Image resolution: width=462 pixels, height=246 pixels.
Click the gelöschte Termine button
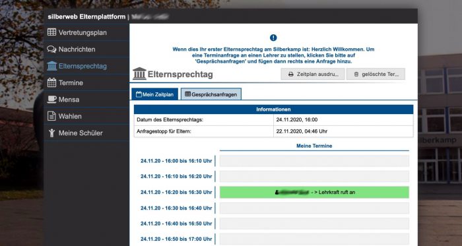(x=376, y=74)
